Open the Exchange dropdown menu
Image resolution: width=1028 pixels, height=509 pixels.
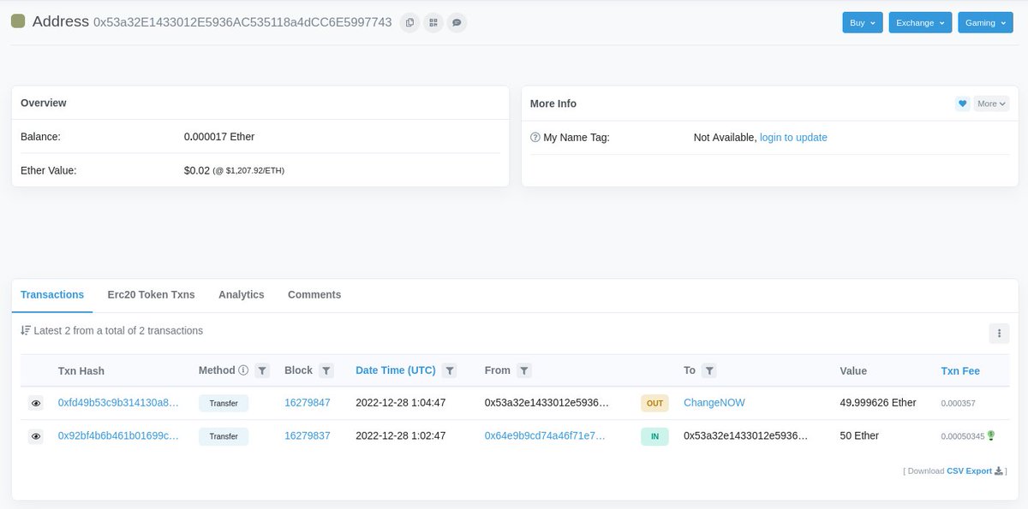point(920,22)
